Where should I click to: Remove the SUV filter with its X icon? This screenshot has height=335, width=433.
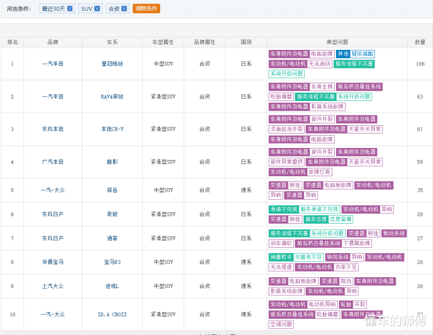(x=97, y=8)
